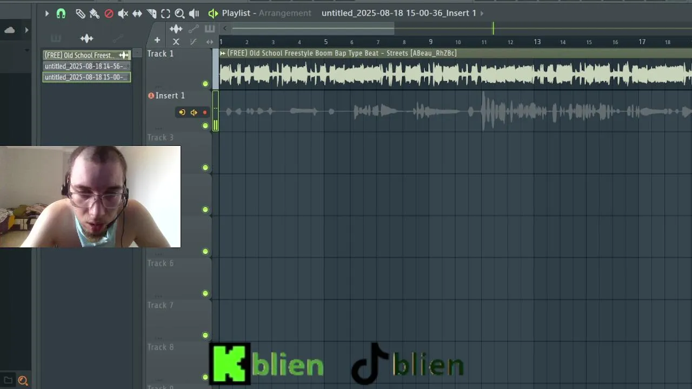This screenshot has height=389, width=692.
Task: Click the X crossfade icon
Action: (176, 42)
